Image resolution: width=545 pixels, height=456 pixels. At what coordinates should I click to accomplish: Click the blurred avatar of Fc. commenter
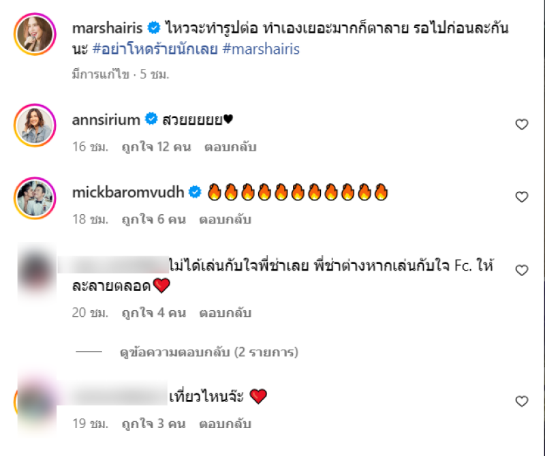(x=37, y=271)
